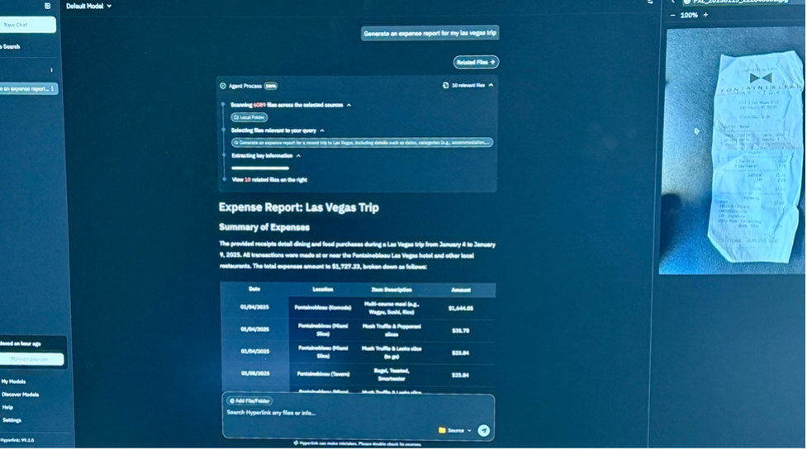Click the Fontainebleau (Komodo) location cell
Viewport: 807px width, 450px height.
[x=323, y=308]
